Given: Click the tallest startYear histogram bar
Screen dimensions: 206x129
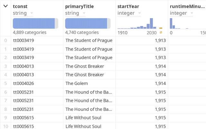Looking at the screenshot, I should pos(151,24).
